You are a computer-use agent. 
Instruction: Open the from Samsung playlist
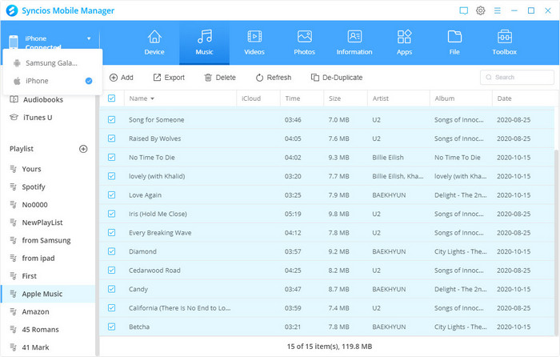pos(48,240)
